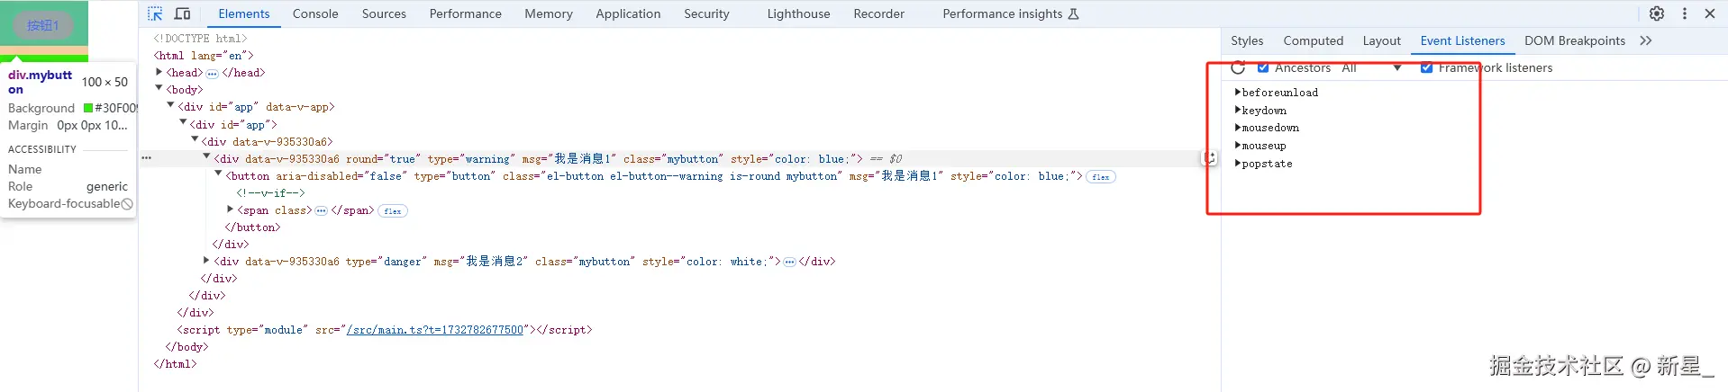Toggle the device toolbar icon
This screenshot has width=1728, height=392.
182,13
